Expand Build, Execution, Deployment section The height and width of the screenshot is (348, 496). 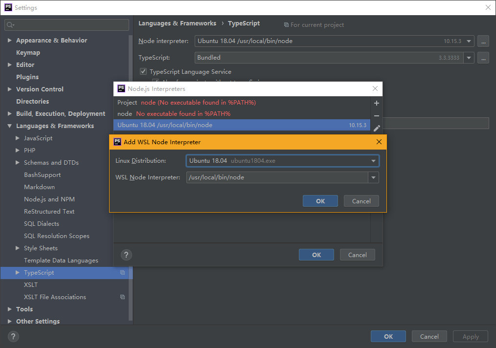tap(9, 113)
